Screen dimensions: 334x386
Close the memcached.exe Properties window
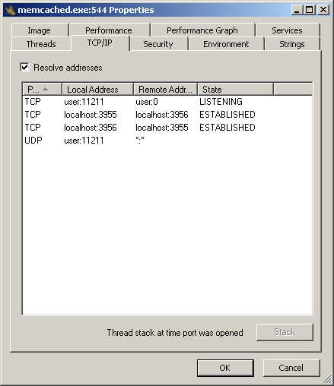(x=323, y=10)
